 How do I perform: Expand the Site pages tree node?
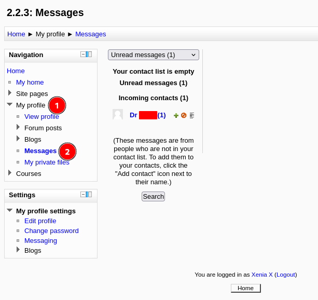click(x=10, y=93)
